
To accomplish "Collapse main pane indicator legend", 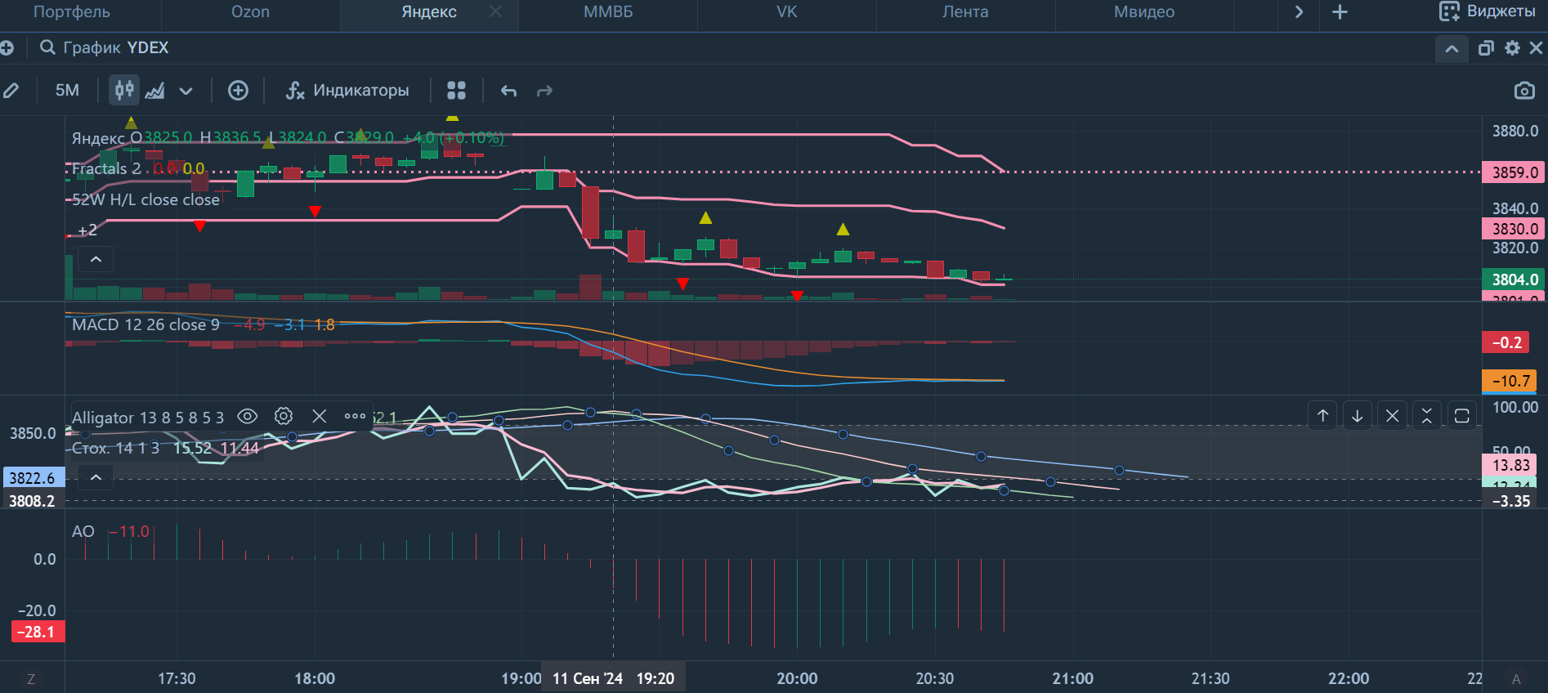I will tap(96, 260).
